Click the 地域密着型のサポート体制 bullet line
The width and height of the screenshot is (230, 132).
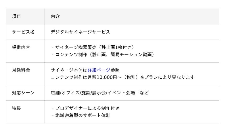pos(82,115)
